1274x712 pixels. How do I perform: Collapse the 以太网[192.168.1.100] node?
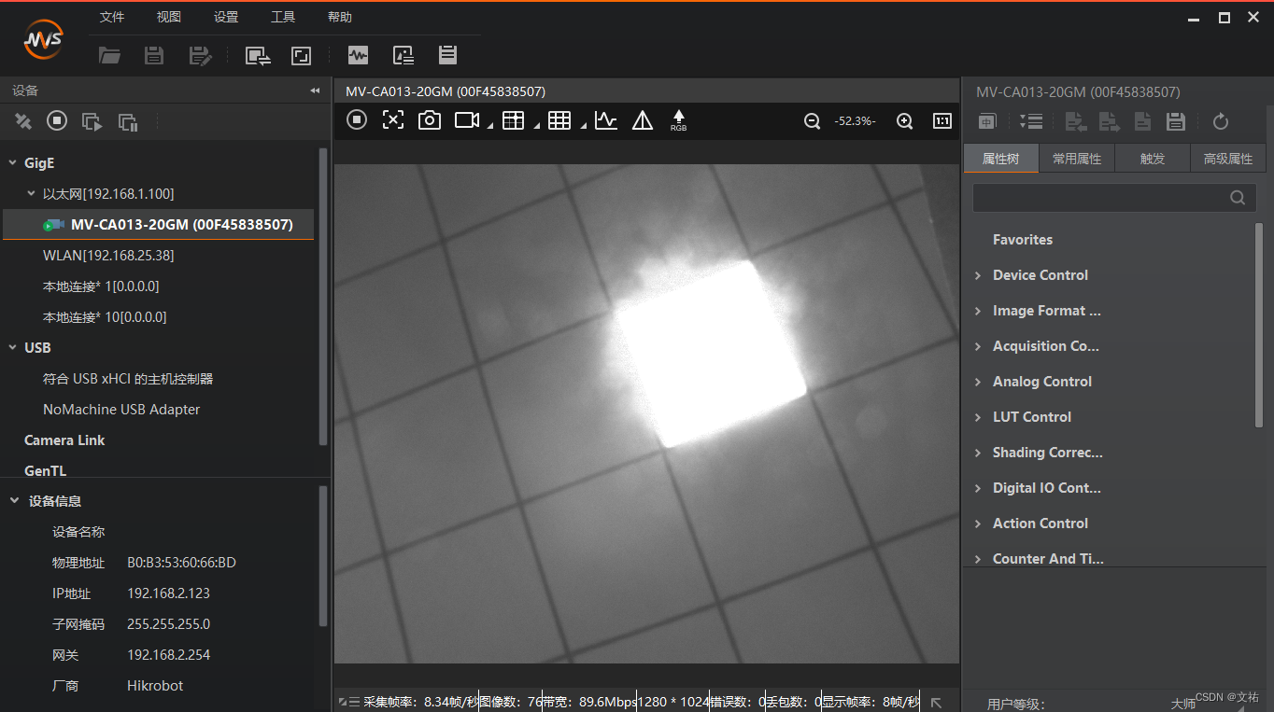click(x=31, y=194)
